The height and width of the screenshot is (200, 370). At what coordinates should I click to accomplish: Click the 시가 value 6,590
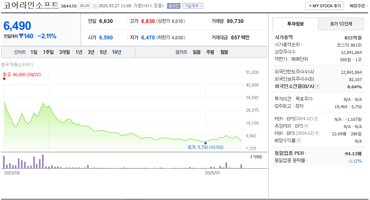(x=106, y=37)
